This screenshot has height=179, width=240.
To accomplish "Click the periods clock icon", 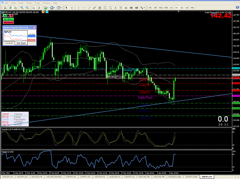I will 52,8.
